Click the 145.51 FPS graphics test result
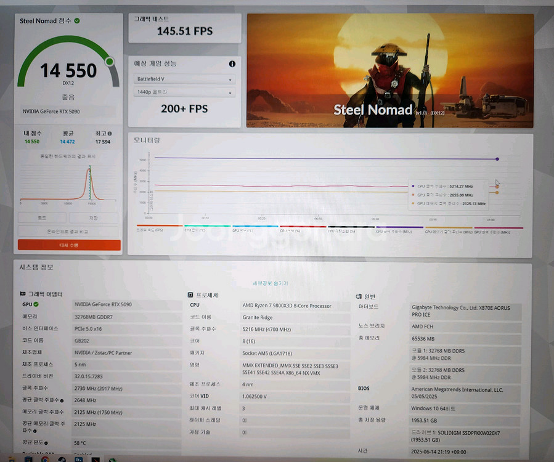554x462 pixels. tap(185, 31)
